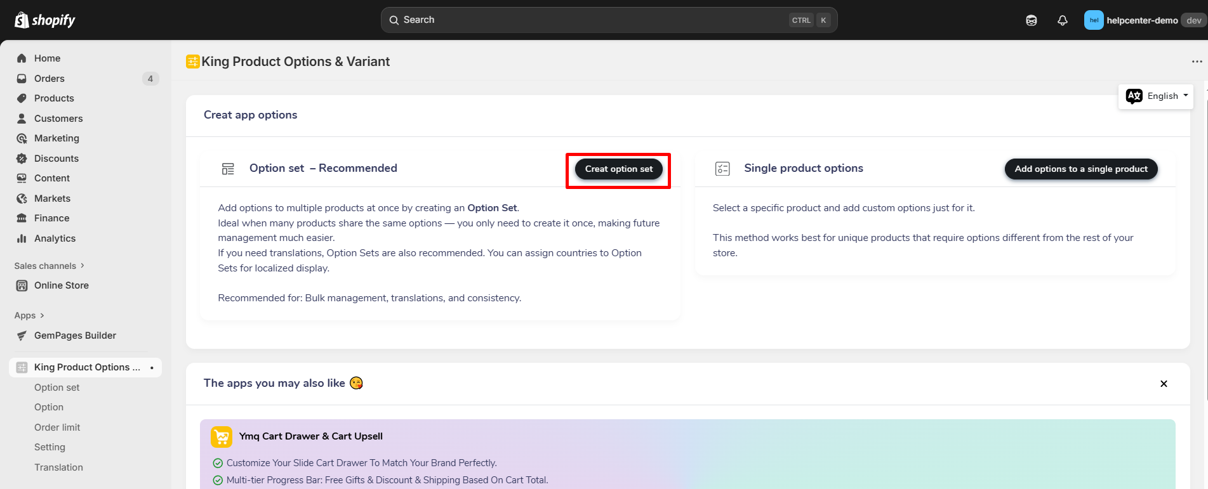Screen dimensions: 1208x489
Task: Click Add options to a single product
Action: [1080, 169]
